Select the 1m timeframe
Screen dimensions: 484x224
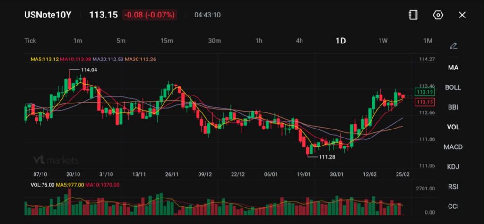click(78, 41)
